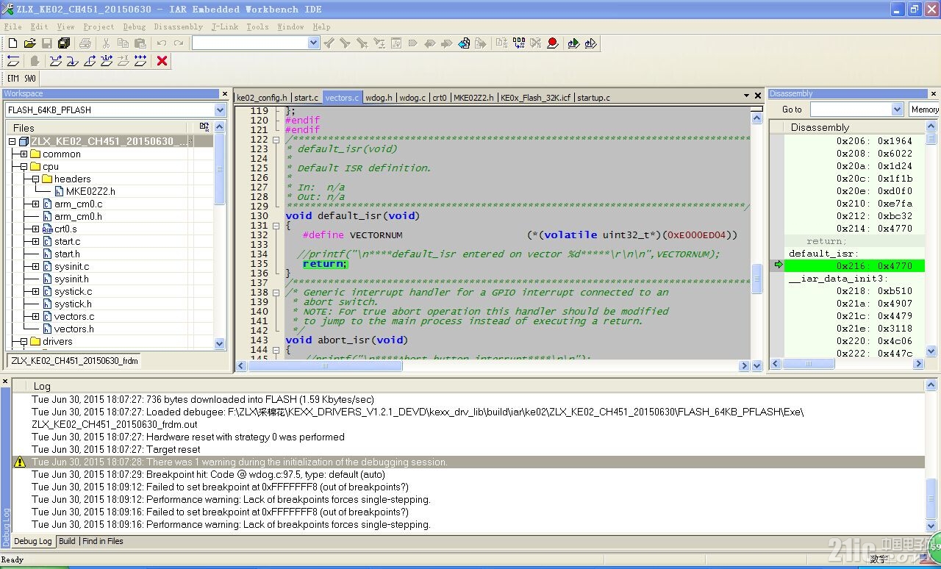Collapse the comment fold at line 138

276,293
